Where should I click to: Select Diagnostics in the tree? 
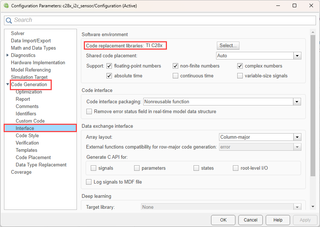pos(23,55)
